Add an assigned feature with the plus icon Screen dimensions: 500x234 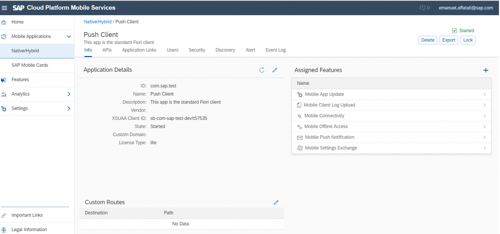(486, 70)
